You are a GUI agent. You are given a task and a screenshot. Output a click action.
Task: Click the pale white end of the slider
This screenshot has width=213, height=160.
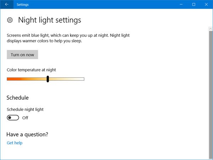point(82,79)
